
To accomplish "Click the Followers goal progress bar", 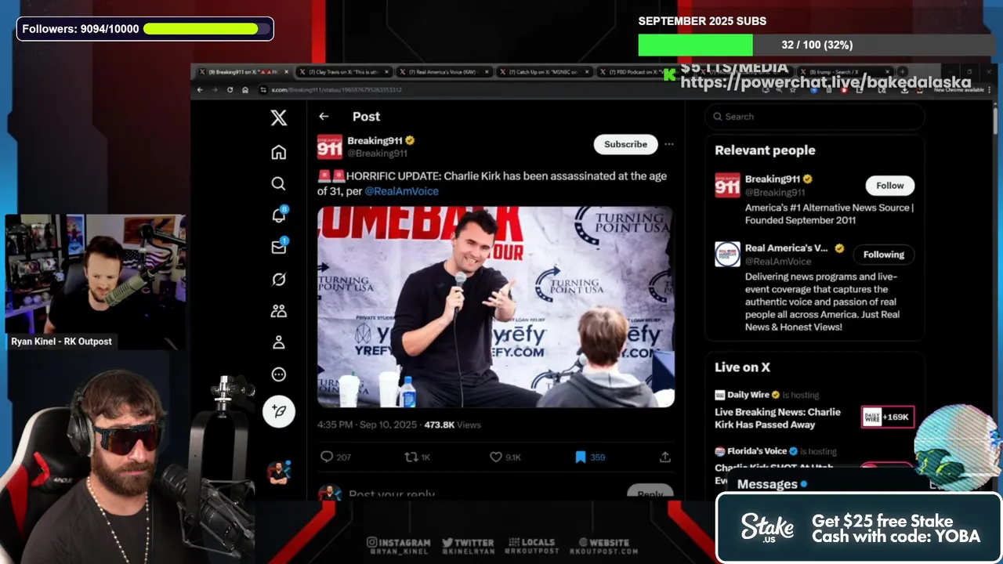I will [x=206, y=29].
